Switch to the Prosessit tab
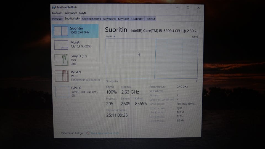 57,19
